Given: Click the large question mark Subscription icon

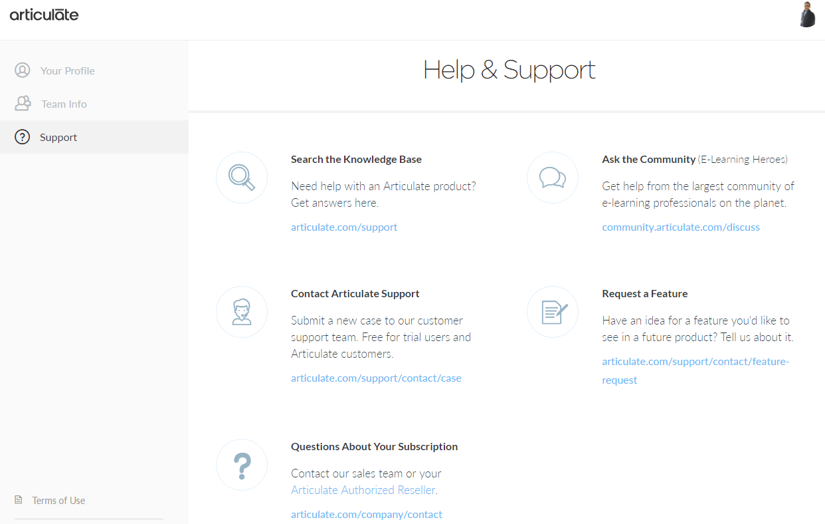Looking at the screenshot, I should tap(242, 465).
